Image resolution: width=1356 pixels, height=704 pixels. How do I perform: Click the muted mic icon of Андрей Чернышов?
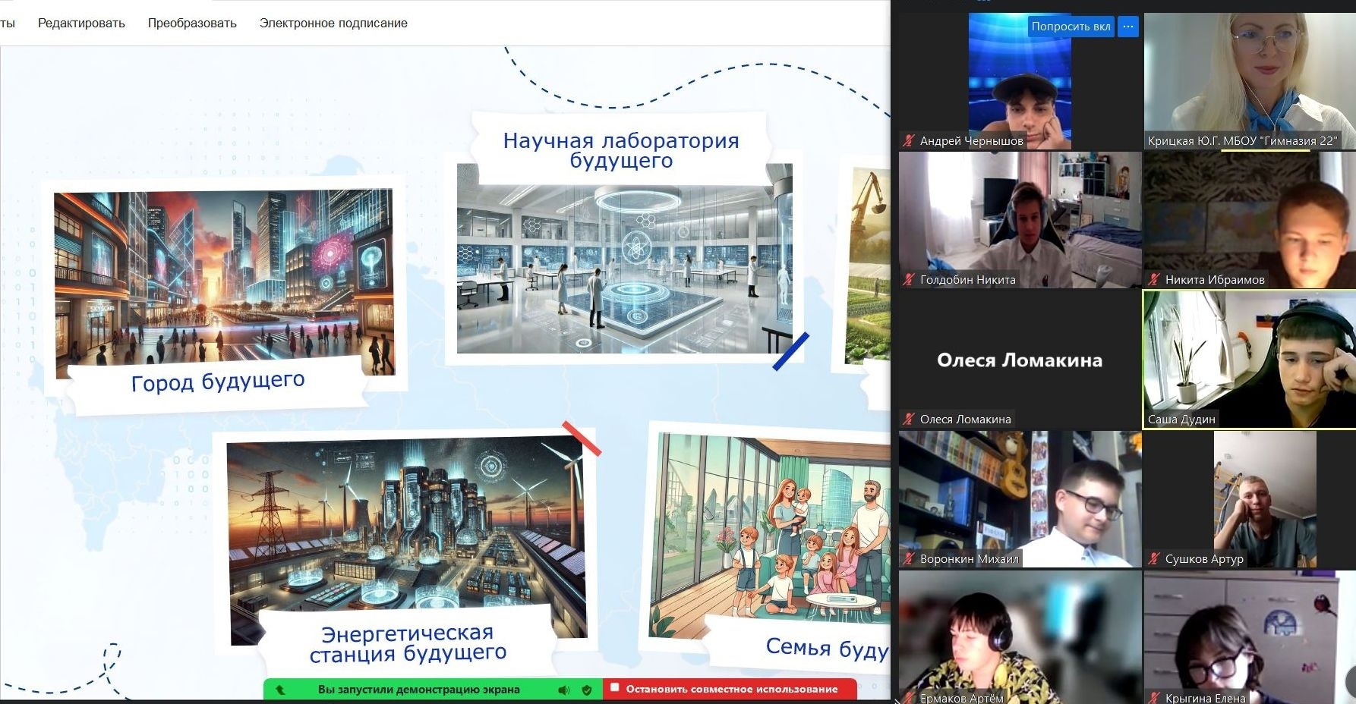pos(908,140)
